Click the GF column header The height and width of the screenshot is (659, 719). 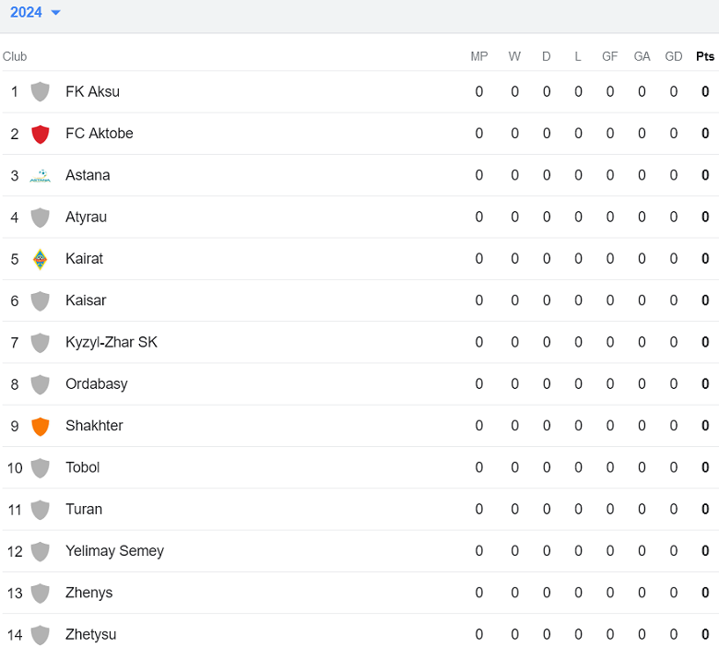[610, 56]
